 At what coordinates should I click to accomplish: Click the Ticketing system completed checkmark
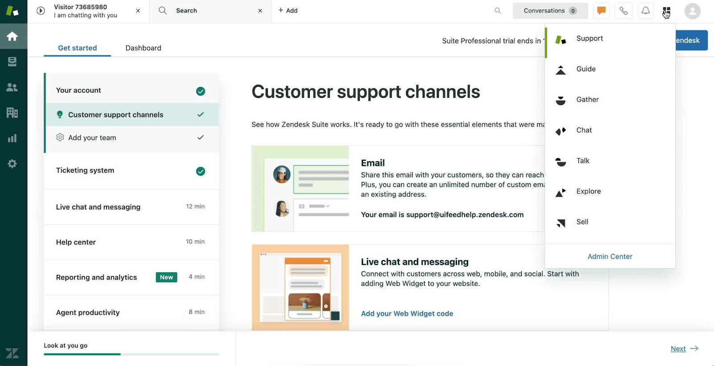click(x=201, y=171)
